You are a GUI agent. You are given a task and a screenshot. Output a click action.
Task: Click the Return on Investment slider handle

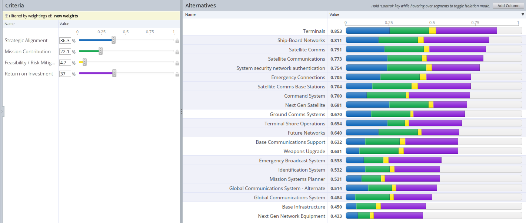point(114,73)
